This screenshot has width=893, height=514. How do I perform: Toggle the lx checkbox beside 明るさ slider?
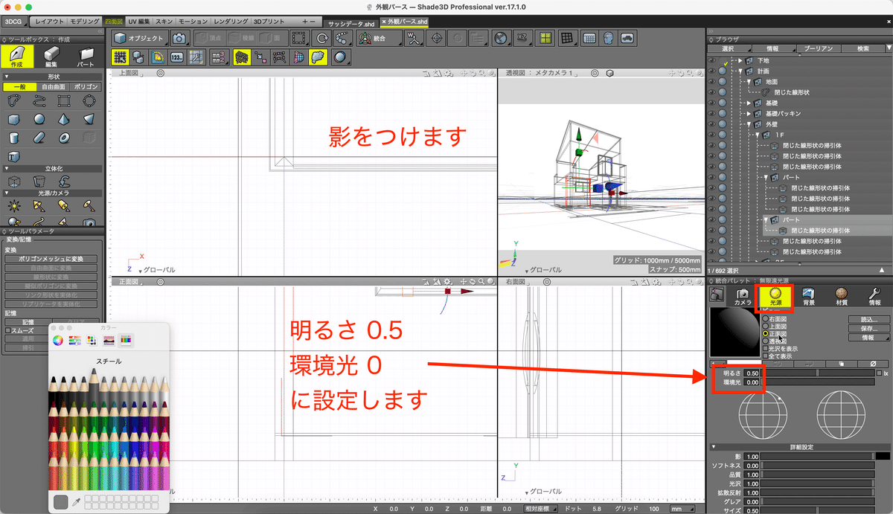pyautogui.click(x=879, y=373)
